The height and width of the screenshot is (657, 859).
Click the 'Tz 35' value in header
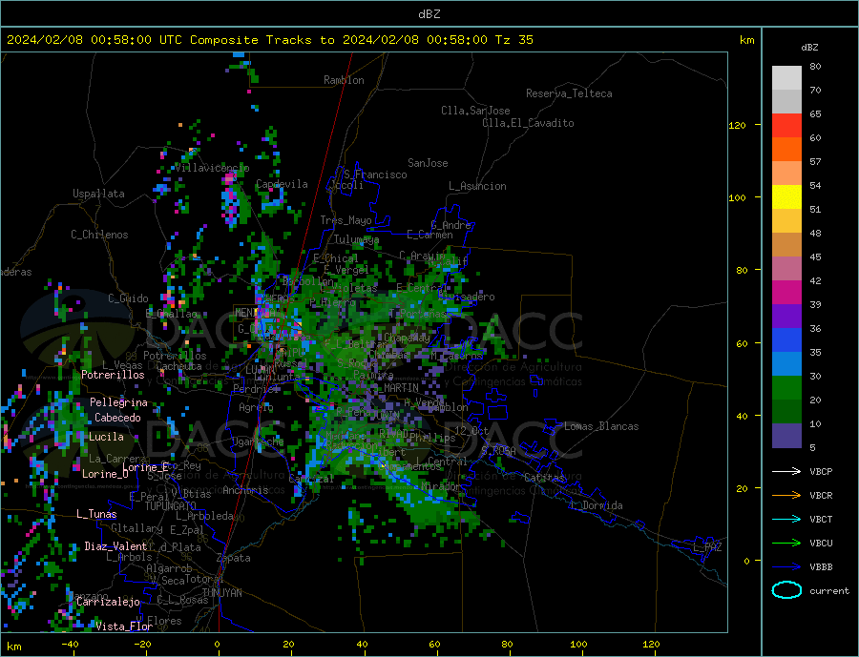click(x=513, y=40)
